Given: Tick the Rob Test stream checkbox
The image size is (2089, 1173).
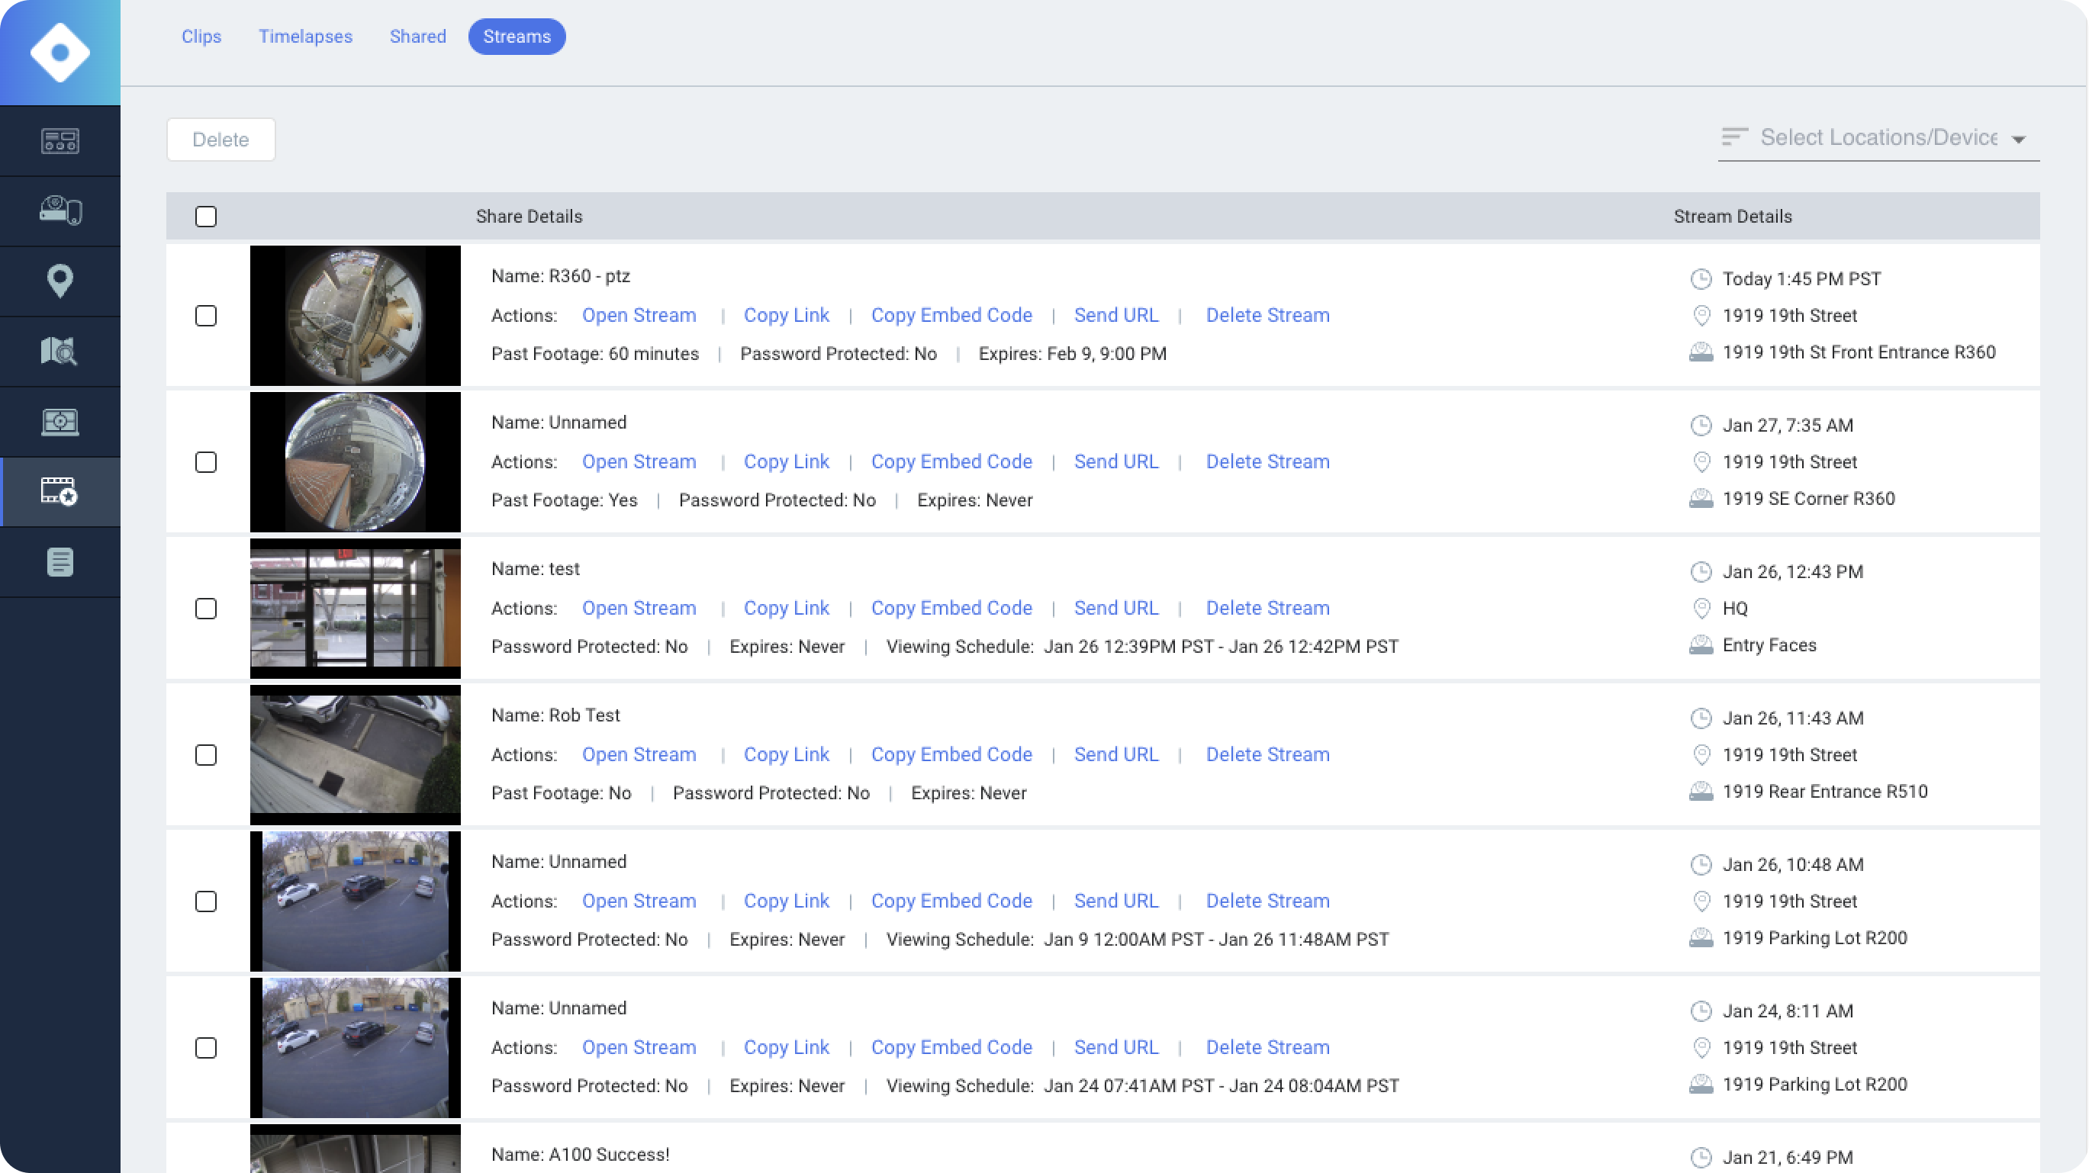Looking at the screenshot, I should [x=206, y=755].
